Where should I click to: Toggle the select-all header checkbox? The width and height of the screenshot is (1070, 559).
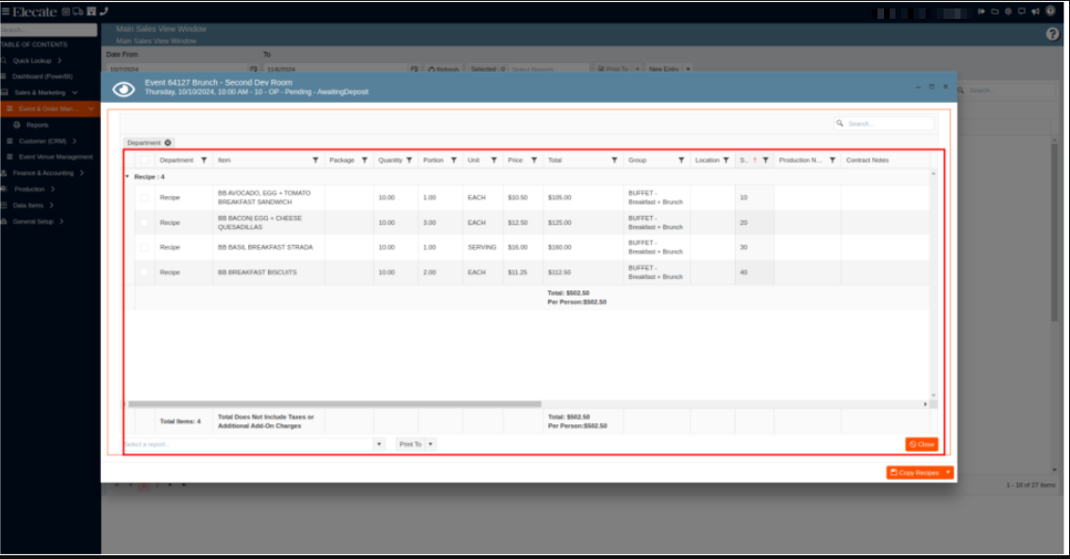(144, 160)
